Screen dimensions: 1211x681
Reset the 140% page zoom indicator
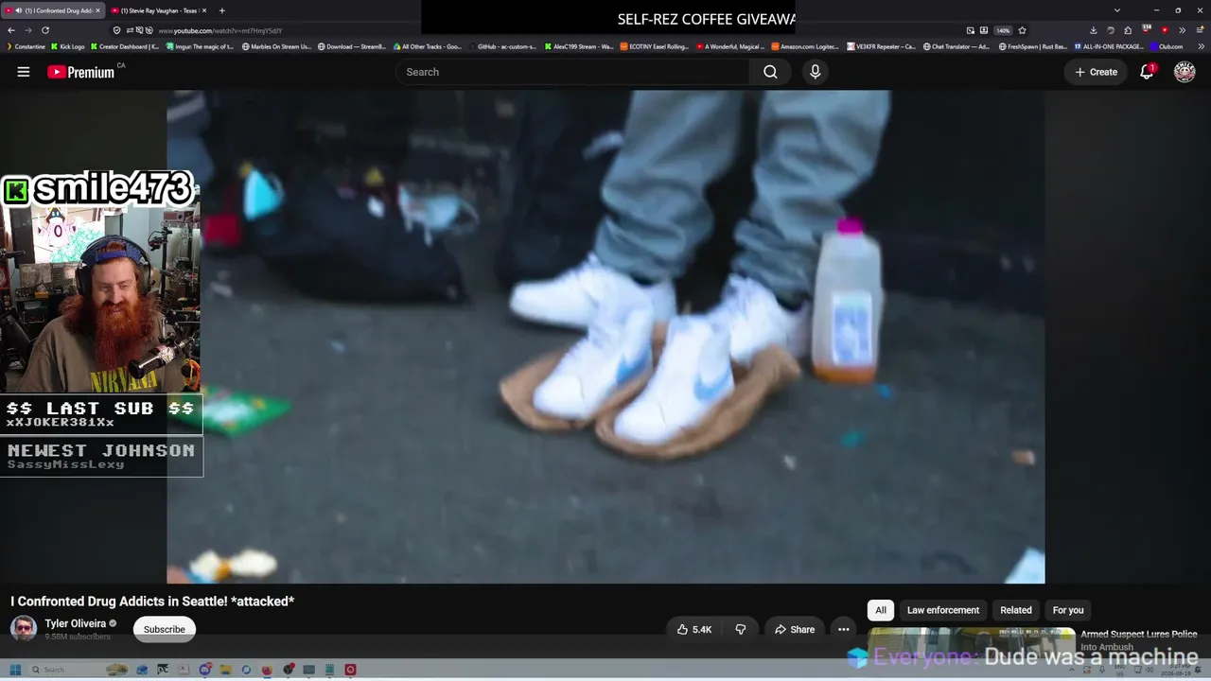click(x=1003, y=30)
